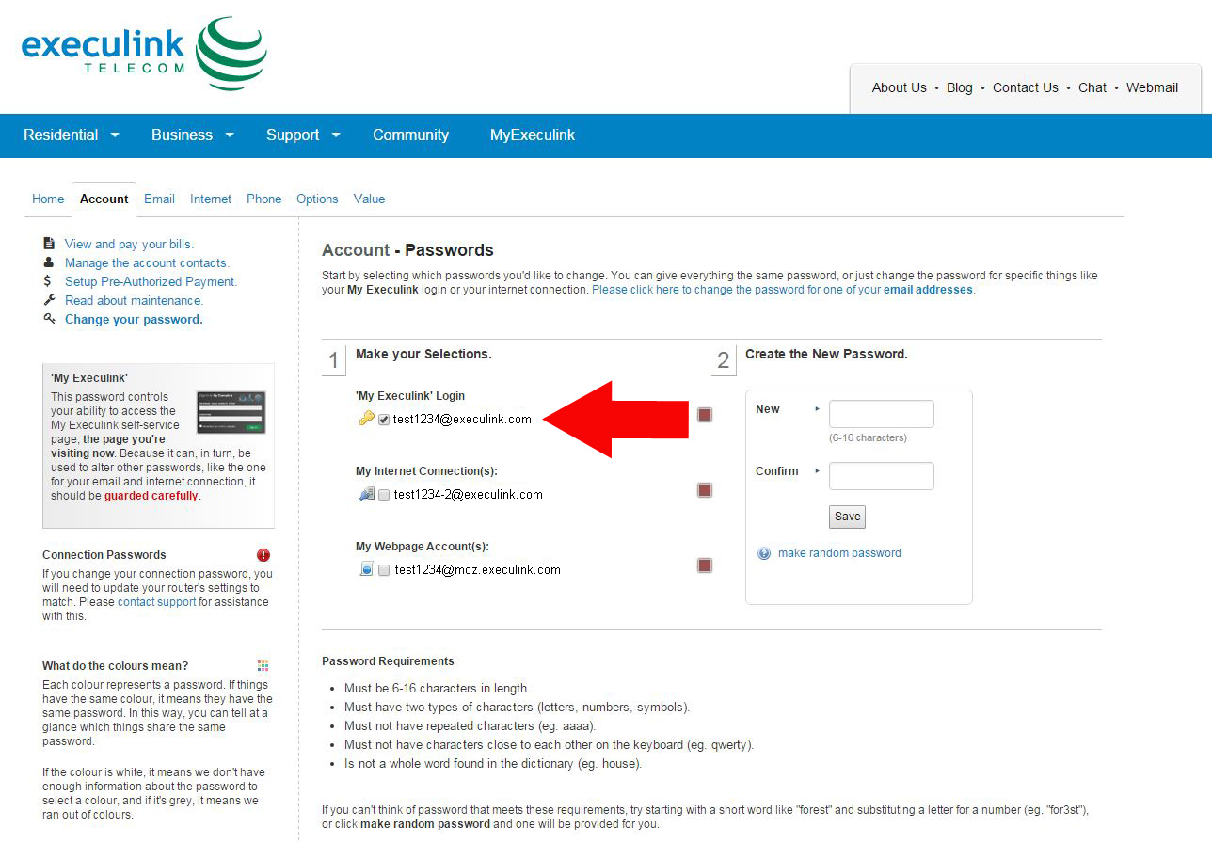Click the 'Make your Selections.' heading
This screenshot has width=1212, height=843.
(x=423, y=355)
